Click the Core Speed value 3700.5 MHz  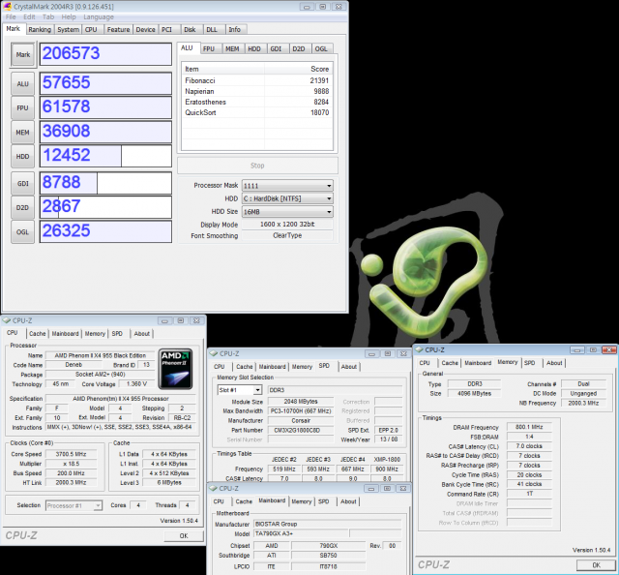click(x=71, y=454)
